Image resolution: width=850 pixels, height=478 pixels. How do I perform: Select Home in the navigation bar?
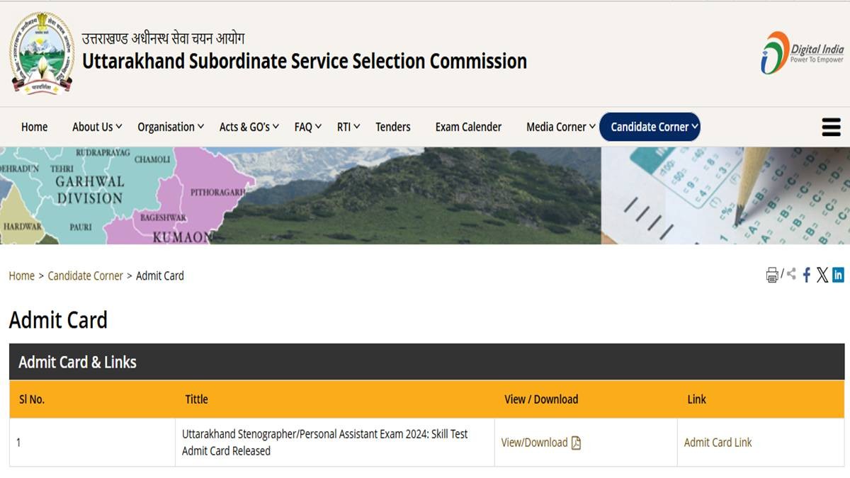pyautogui.click(x=35, y=127)
